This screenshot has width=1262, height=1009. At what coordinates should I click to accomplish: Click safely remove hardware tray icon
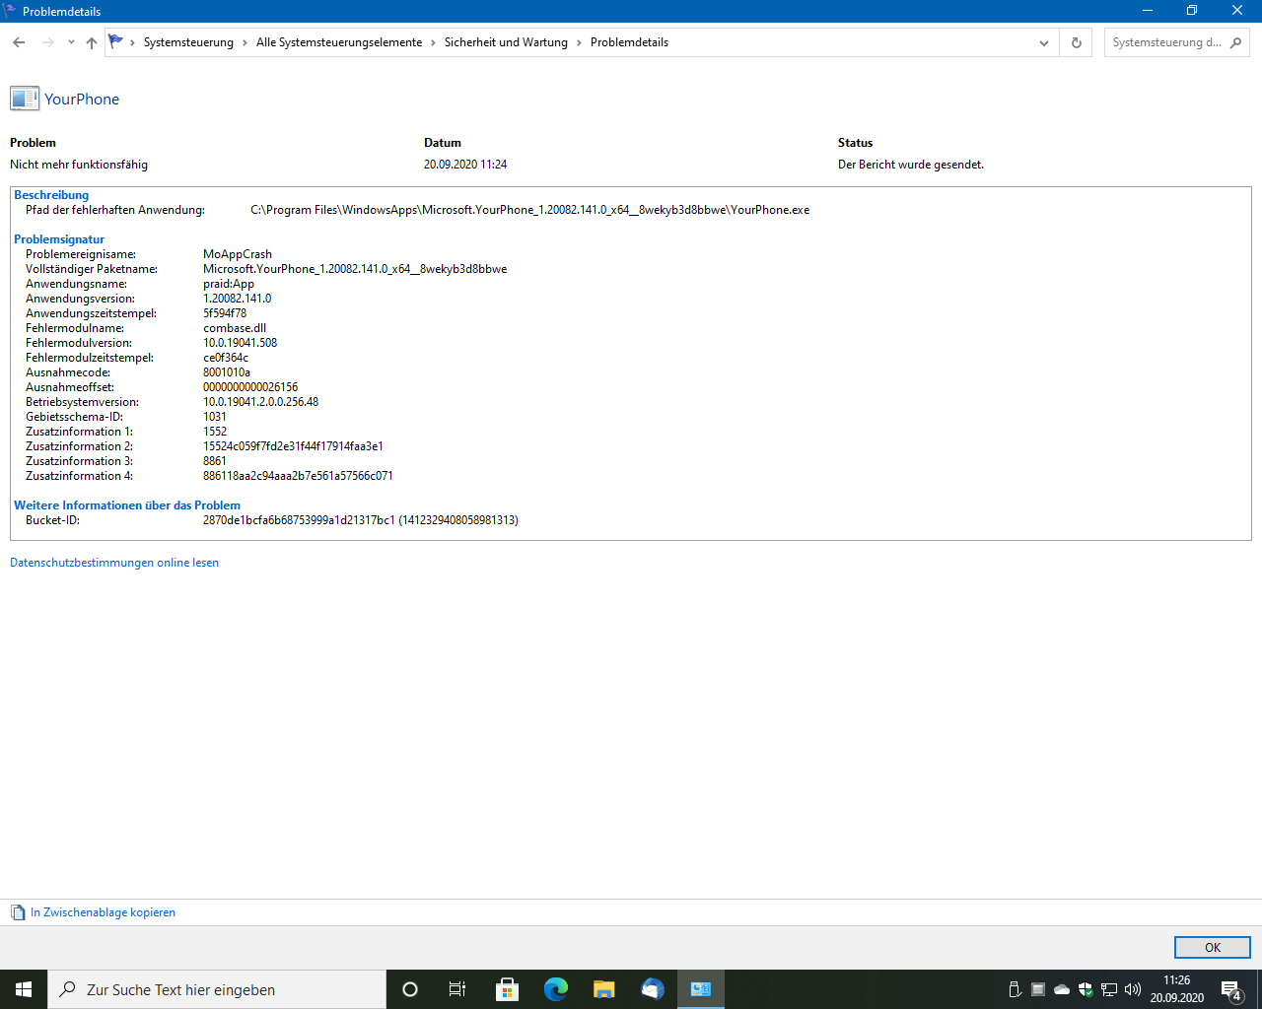[1015, 989]
